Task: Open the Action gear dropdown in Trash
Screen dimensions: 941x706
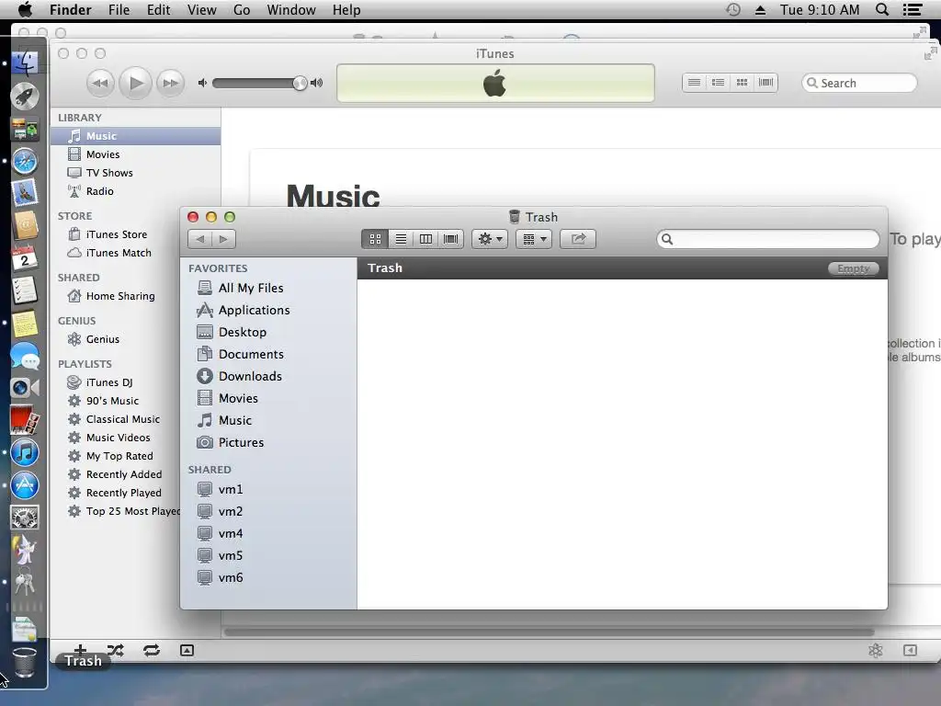Action: coord(490,239)
